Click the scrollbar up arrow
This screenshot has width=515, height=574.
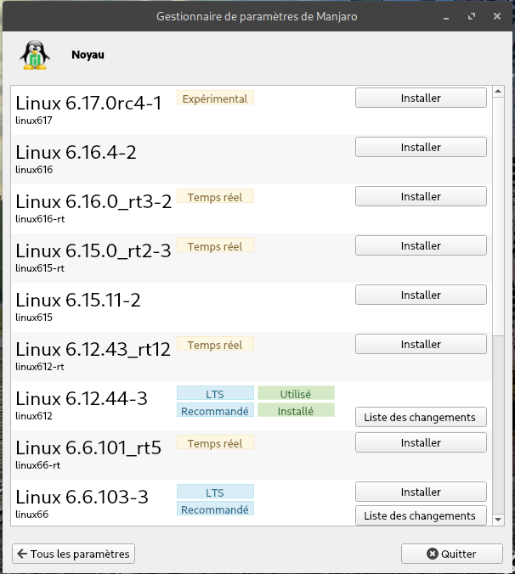498,91
